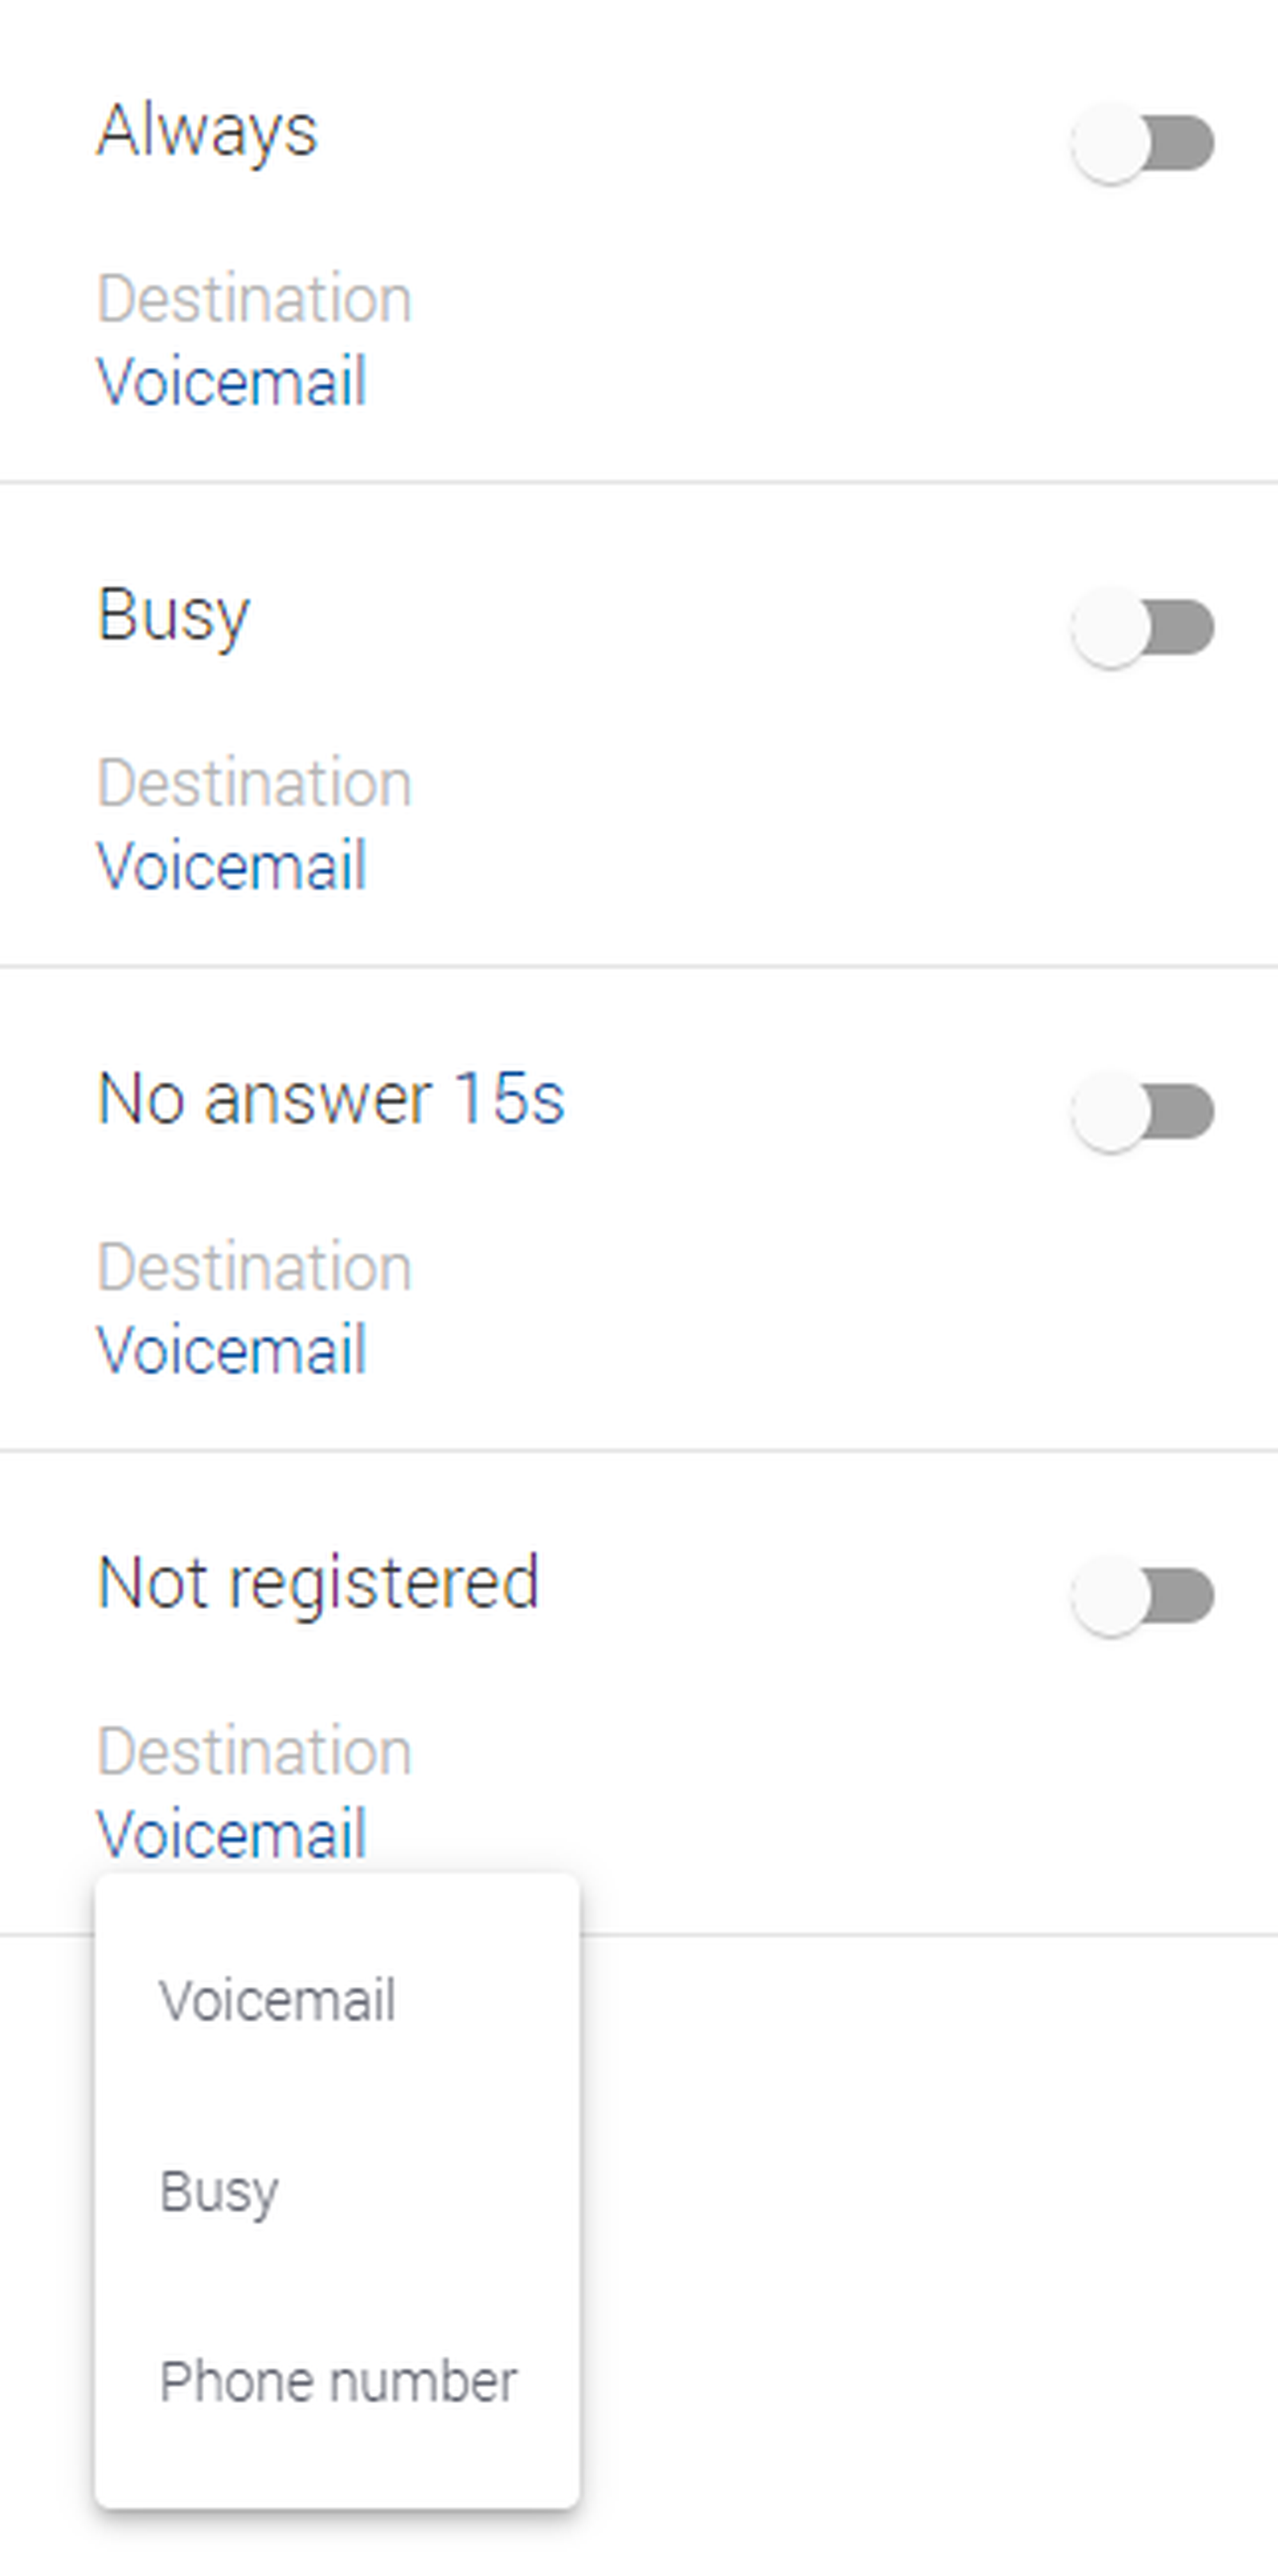
Task: Choose Voicemail from the open dropdown menu
Action: 277,2000
